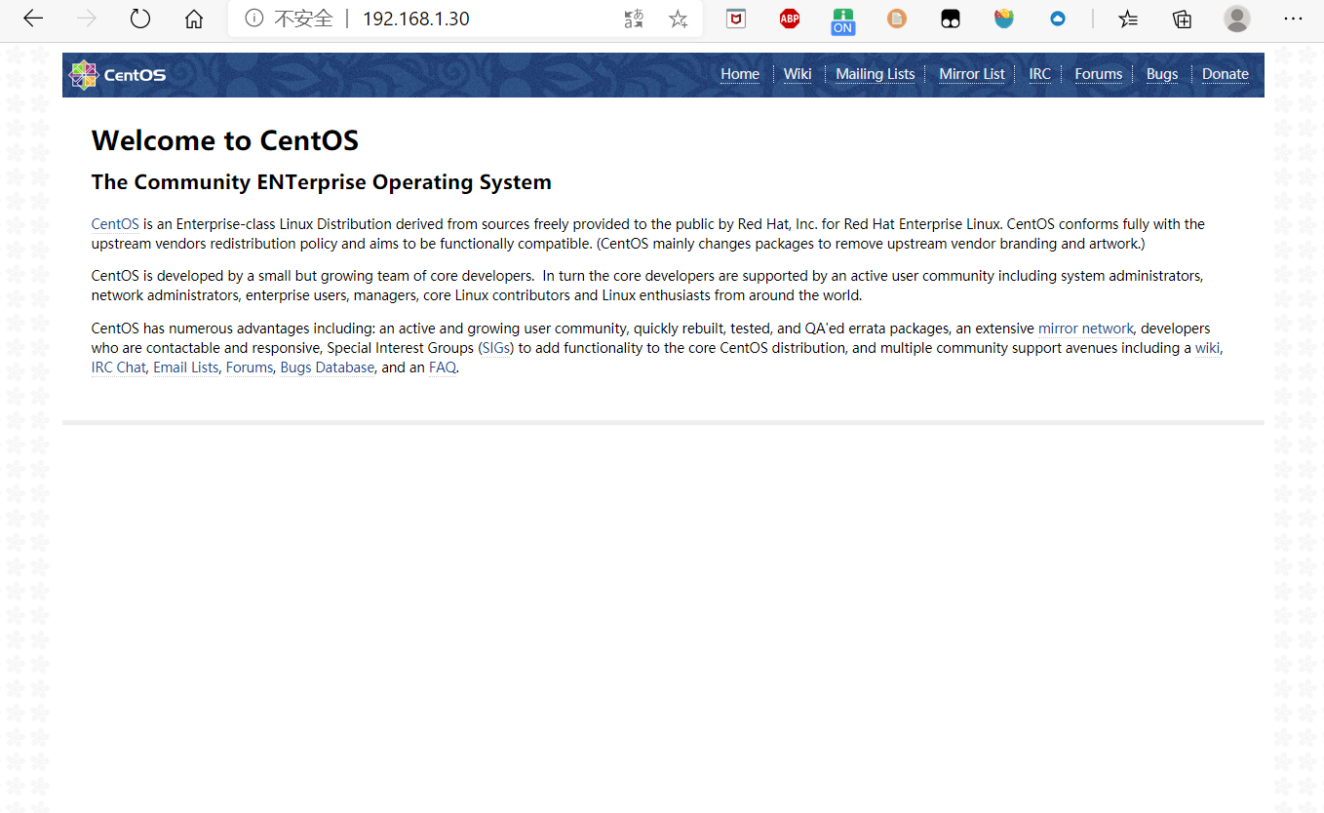The width and height of the screenshot is (1324, 813).
Task: Follow the mirror network link
Action: click(1086, 329)
